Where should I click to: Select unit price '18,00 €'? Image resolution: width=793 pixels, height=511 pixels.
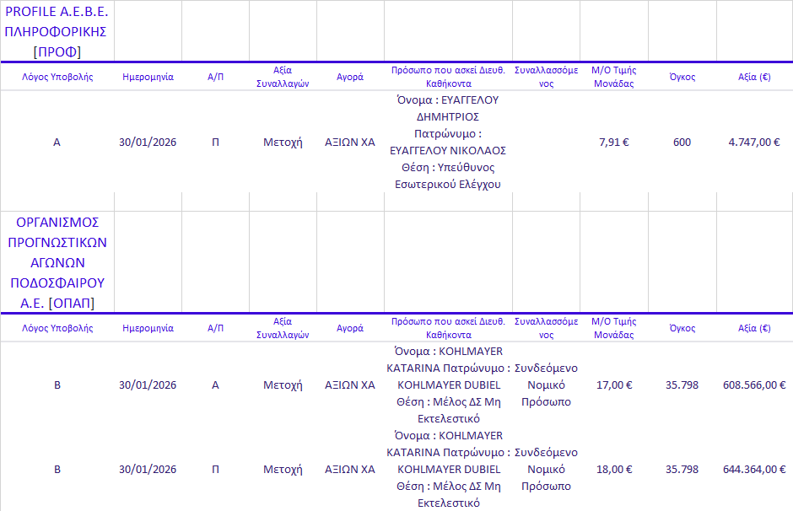(x=614, y=470)
